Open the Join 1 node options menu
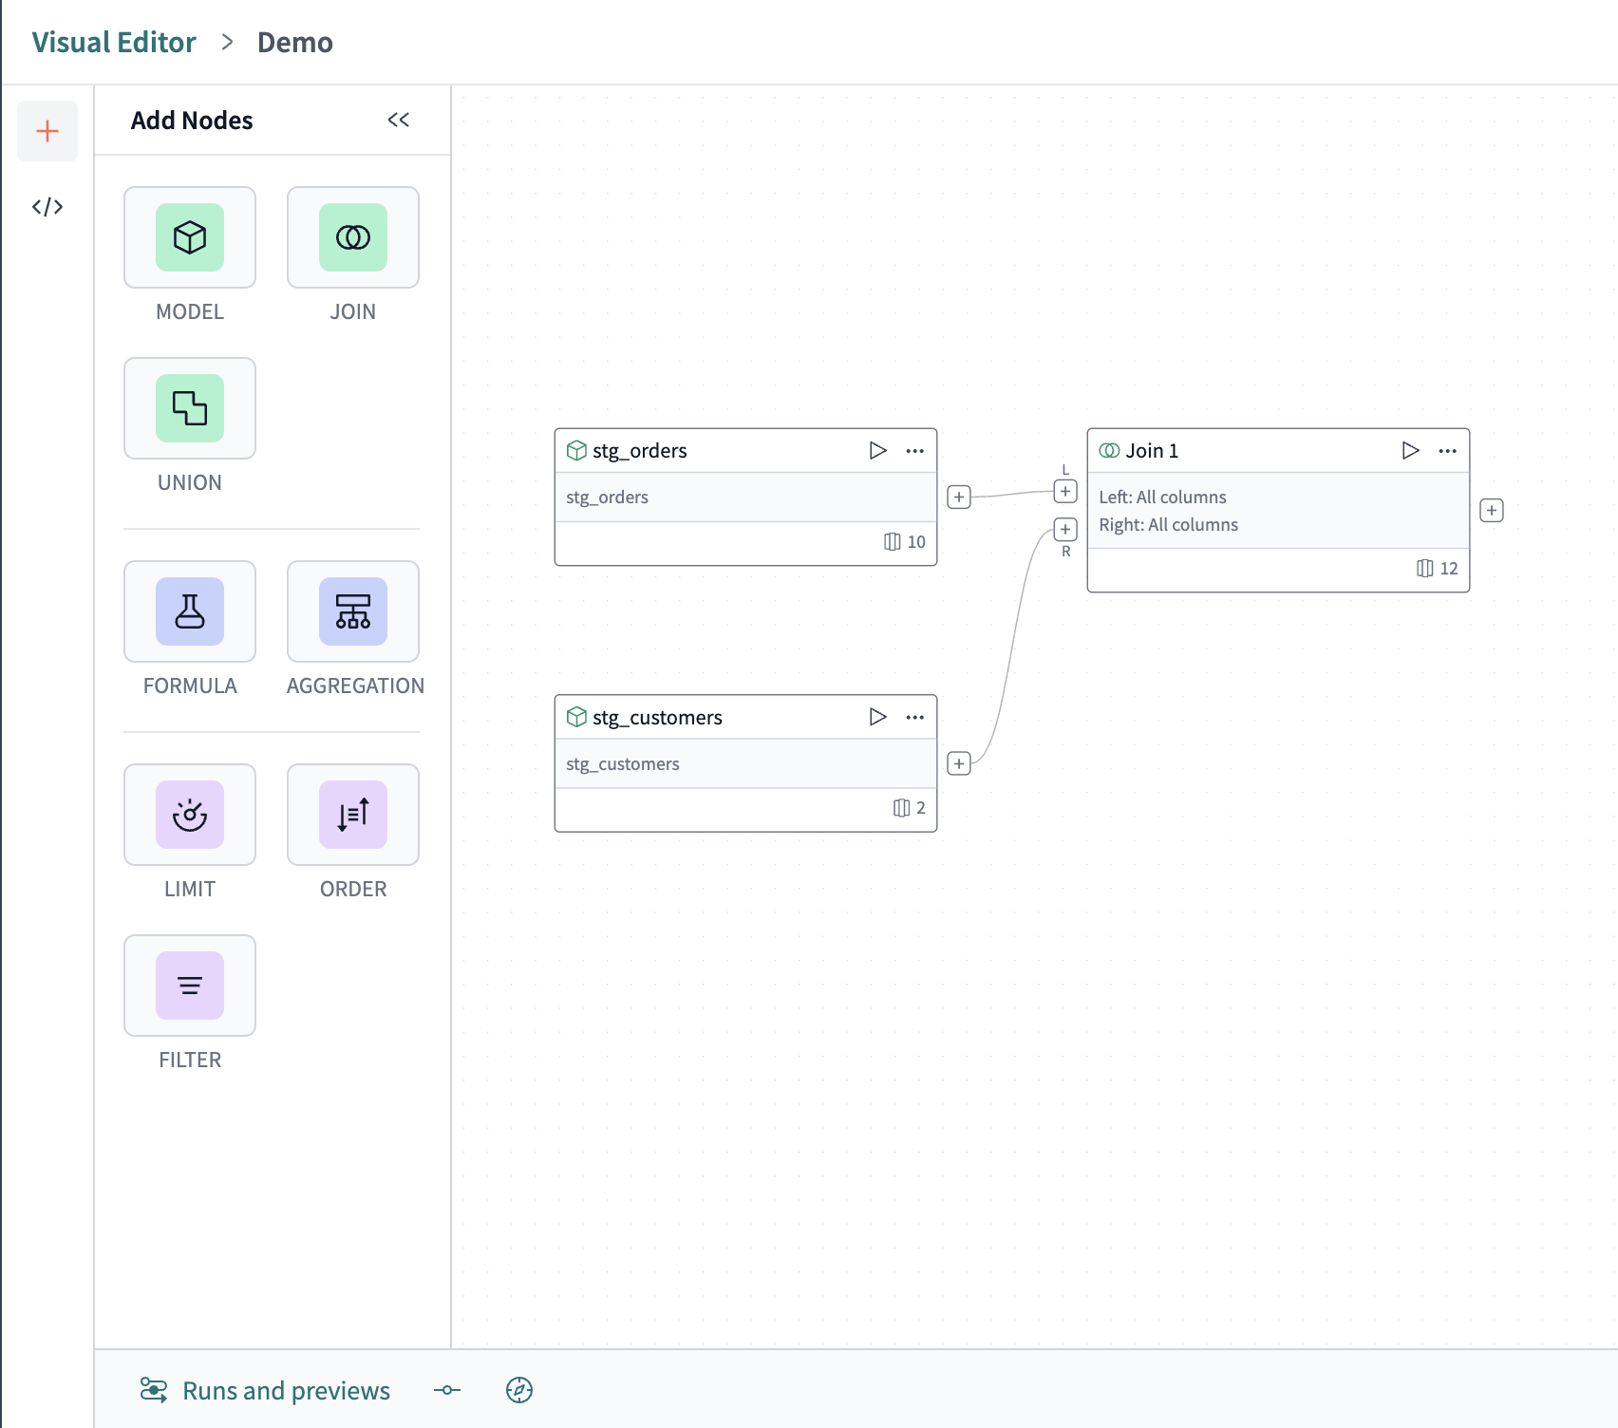The width and height of the screenshot is (1618, 1428). 1447,451
